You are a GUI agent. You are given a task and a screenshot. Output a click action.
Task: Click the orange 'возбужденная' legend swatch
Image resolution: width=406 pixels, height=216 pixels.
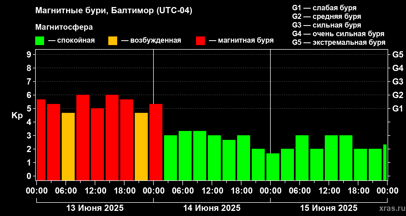pos(113,40)
